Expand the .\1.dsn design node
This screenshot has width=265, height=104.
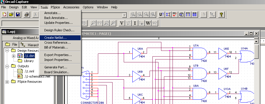[x=14, y=56]
